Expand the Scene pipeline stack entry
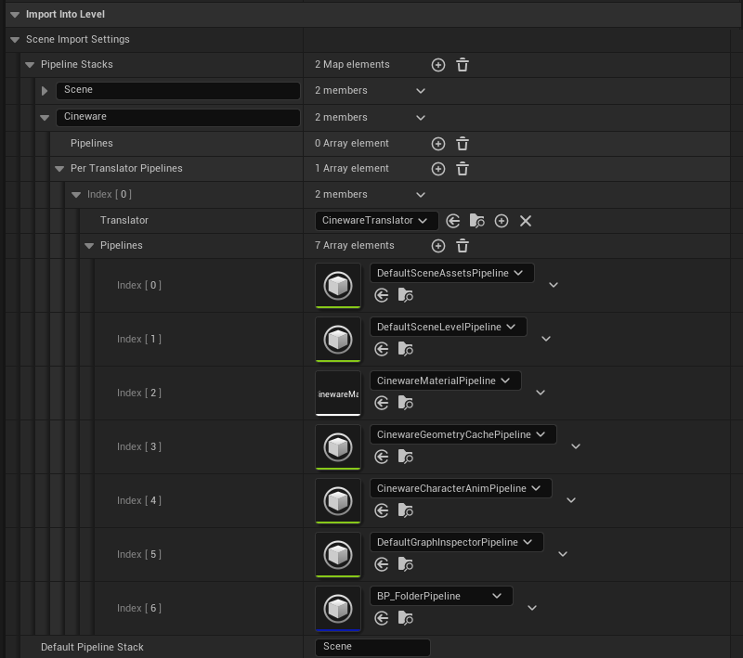The width and height of the screenshot is (743, 658). tap(45, 91)
